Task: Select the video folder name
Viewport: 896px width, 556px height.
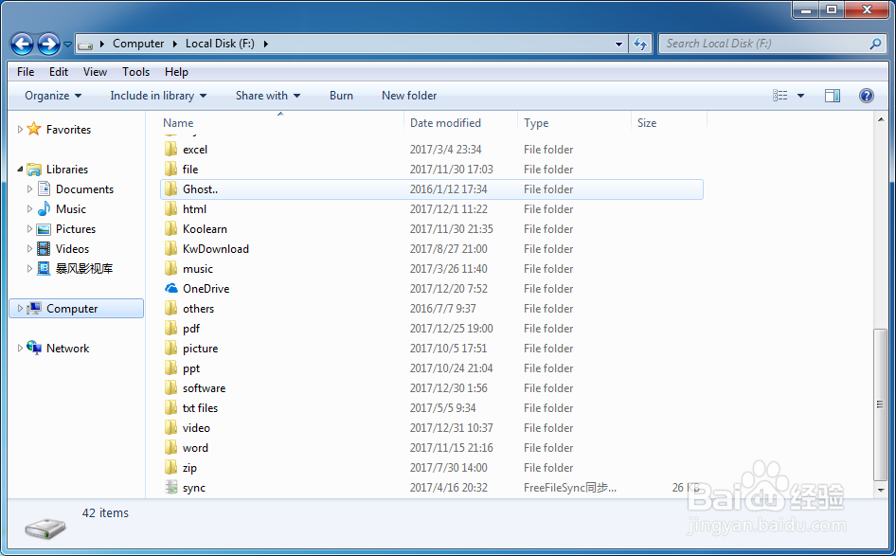Action: (196, 428)
